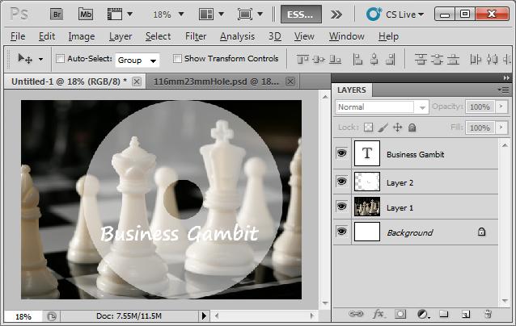The image size is (516, 326).
Task: Open the layer Opacity slider arrow
Action: 501,107
